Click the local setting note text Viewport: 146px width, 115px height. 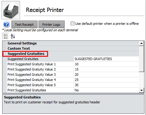(x=40, y=30)
